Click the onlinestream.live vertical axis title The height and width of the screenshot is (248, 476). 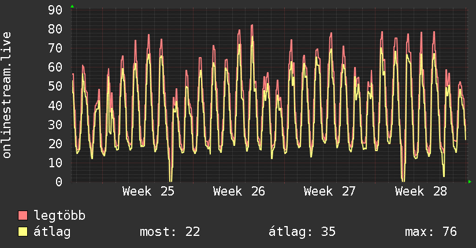coord(6,95)
